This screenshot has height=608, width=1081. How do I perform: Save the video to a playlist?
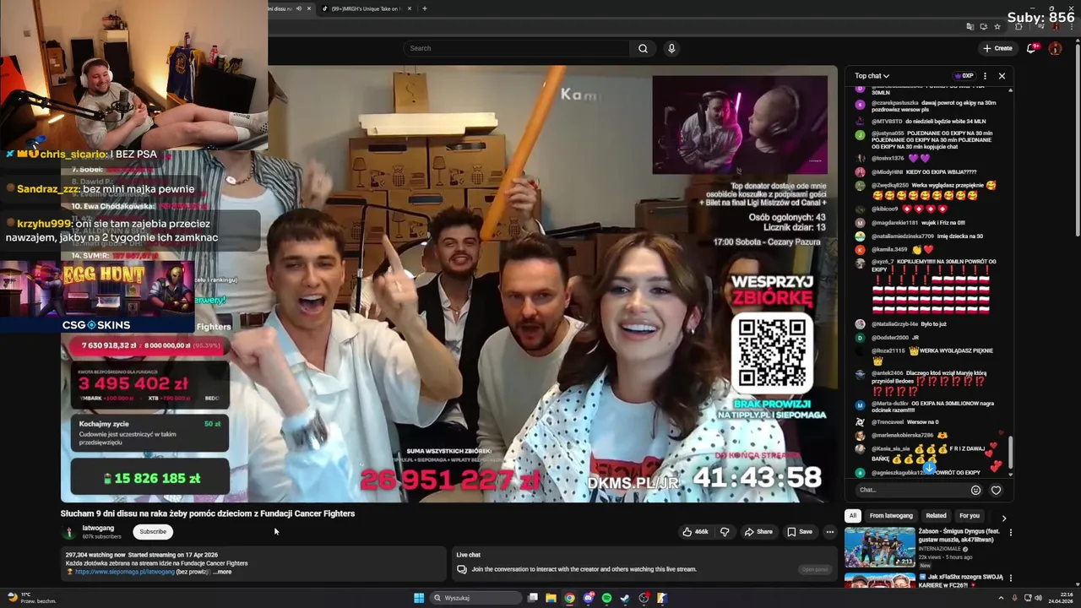(800, 532)
